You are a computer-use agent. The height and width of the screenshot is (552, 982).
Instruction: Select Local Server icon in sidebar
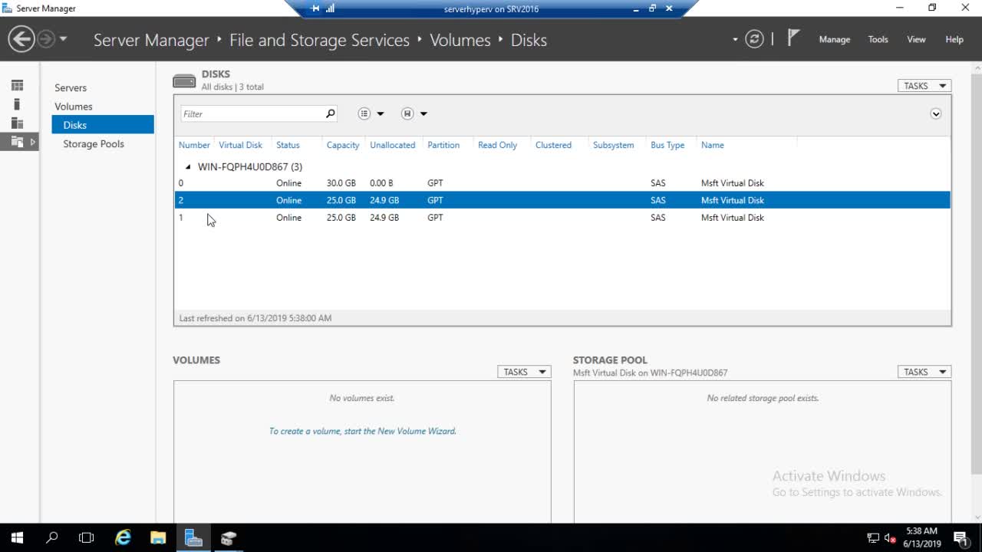point(18,104)
